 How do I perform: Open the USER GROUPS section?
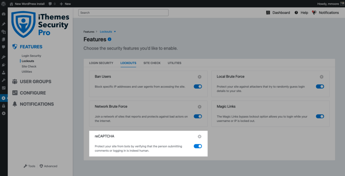(x=36, y=81)
